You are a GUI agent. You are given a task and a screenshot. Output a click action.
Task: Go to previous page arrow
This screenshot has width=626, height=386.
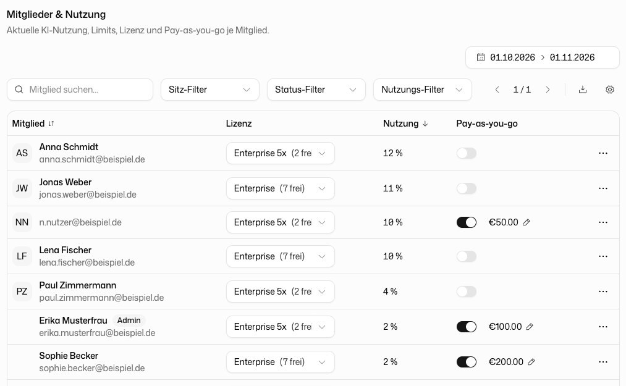point(497,90)
